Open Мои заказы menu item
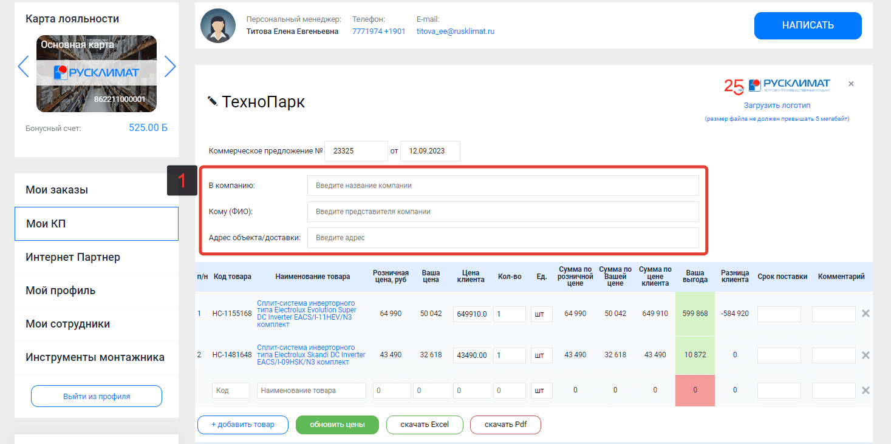This screenshot has height=444, width=891. tap(97, 190)
